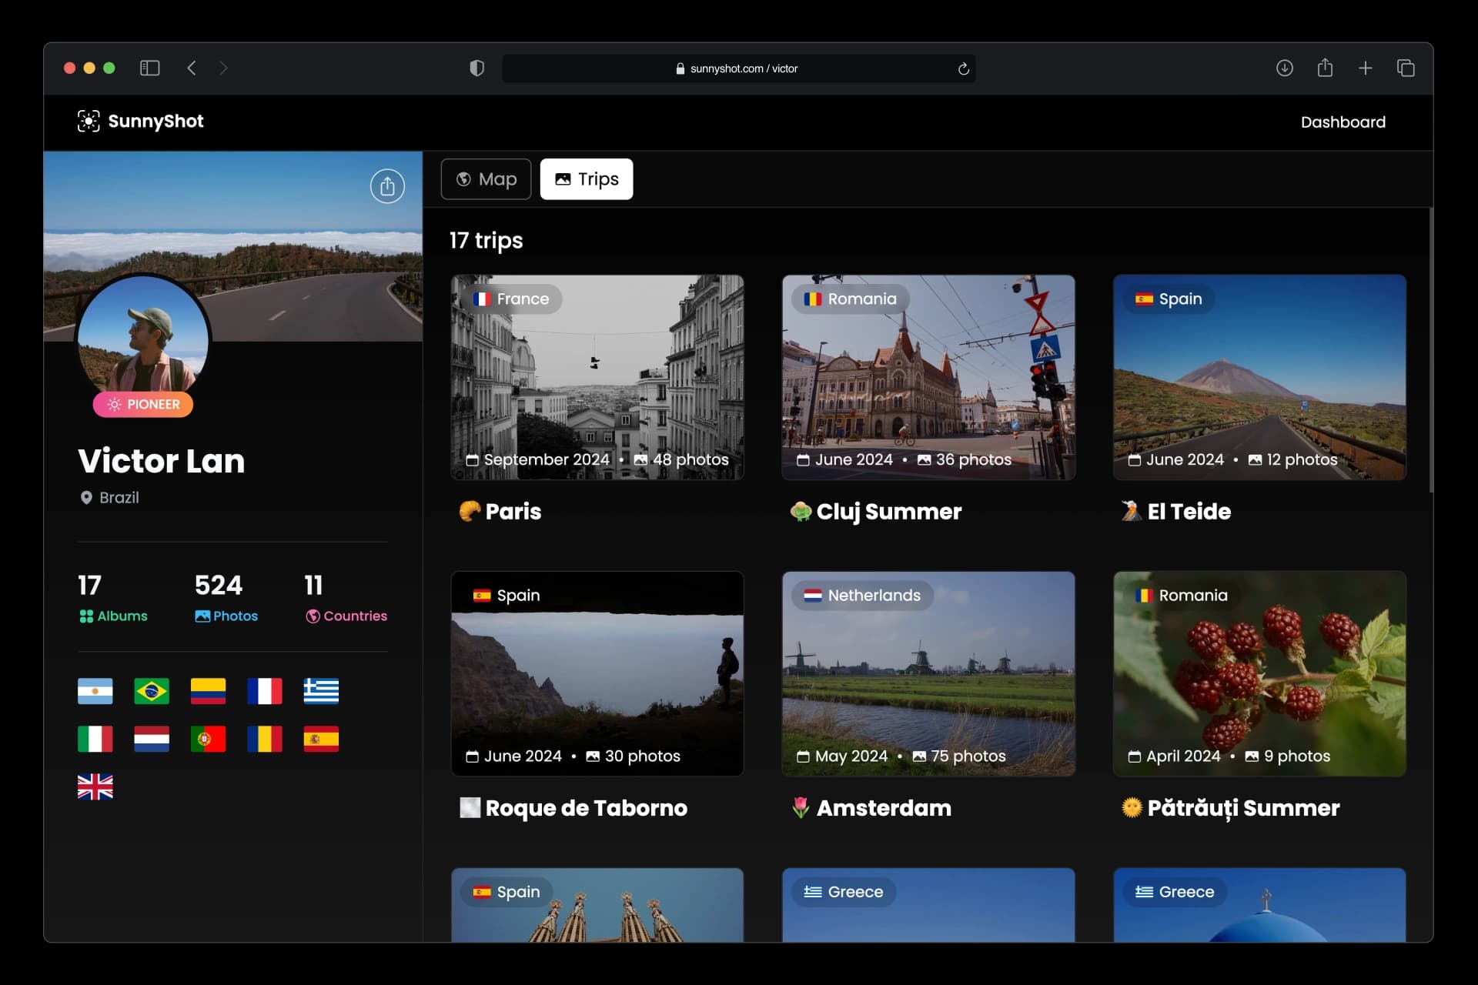The height and width of the screenshot is (985, 1478).
Task: Open a new tab with the plus icon
Action: (x=1365, y=68)
